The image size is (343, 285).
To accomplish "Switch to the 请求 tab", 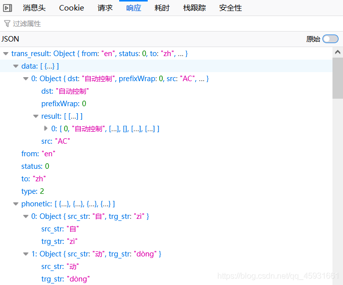I will 105,8.
